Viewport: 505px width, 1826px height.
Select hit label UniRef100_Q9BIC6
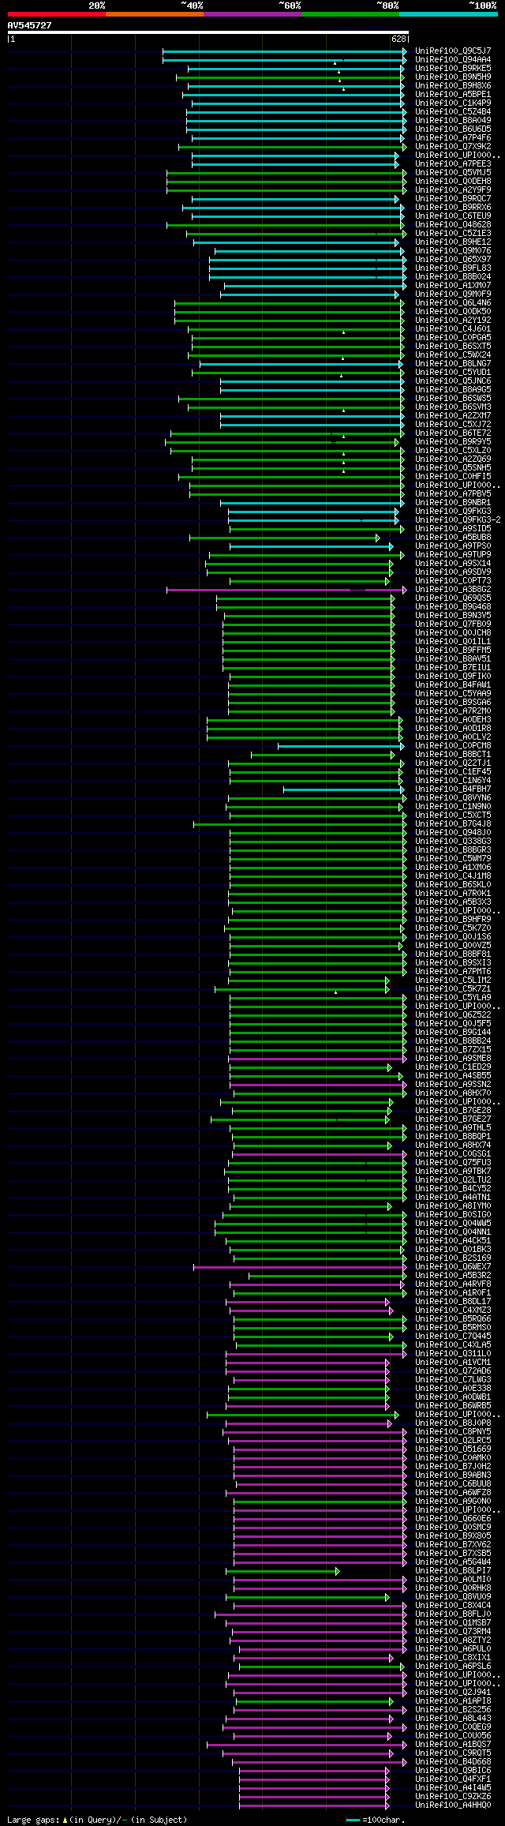coord(453,1770)
